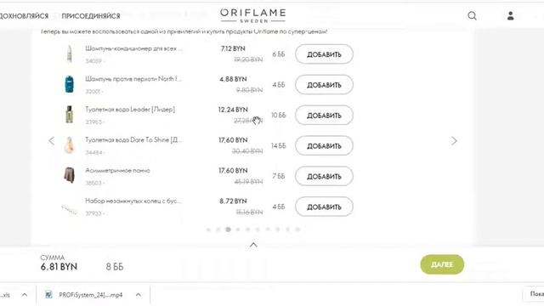Select the blue dandruff shampoo thumbnail
Viewport: 544px width, 306px height.
click(70, 84)
